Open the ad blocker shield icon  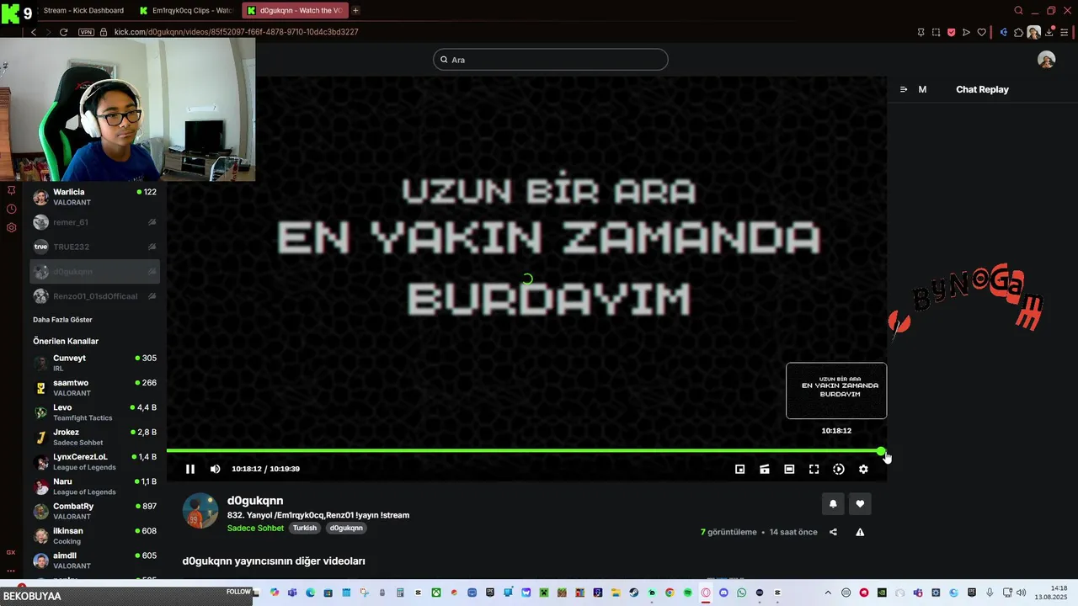tap(951, 32)
